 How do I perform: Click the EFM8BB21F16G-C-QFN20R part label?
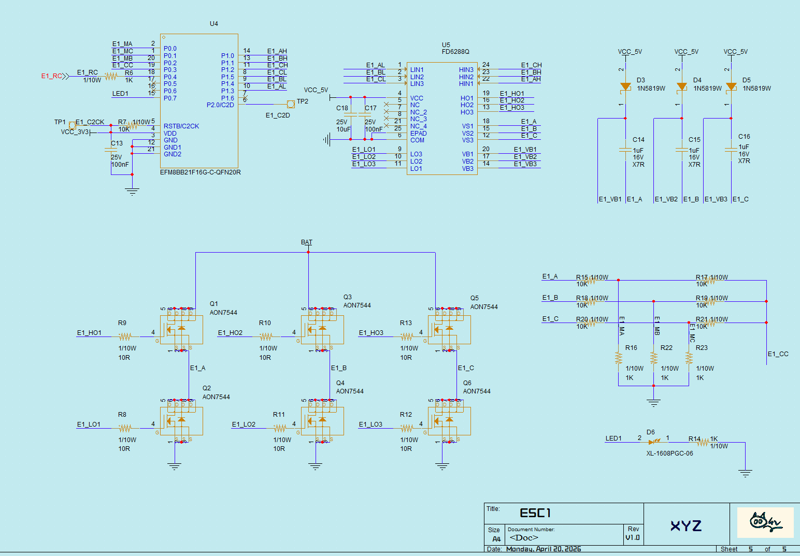pyautogui.click(x=201, y=172)
